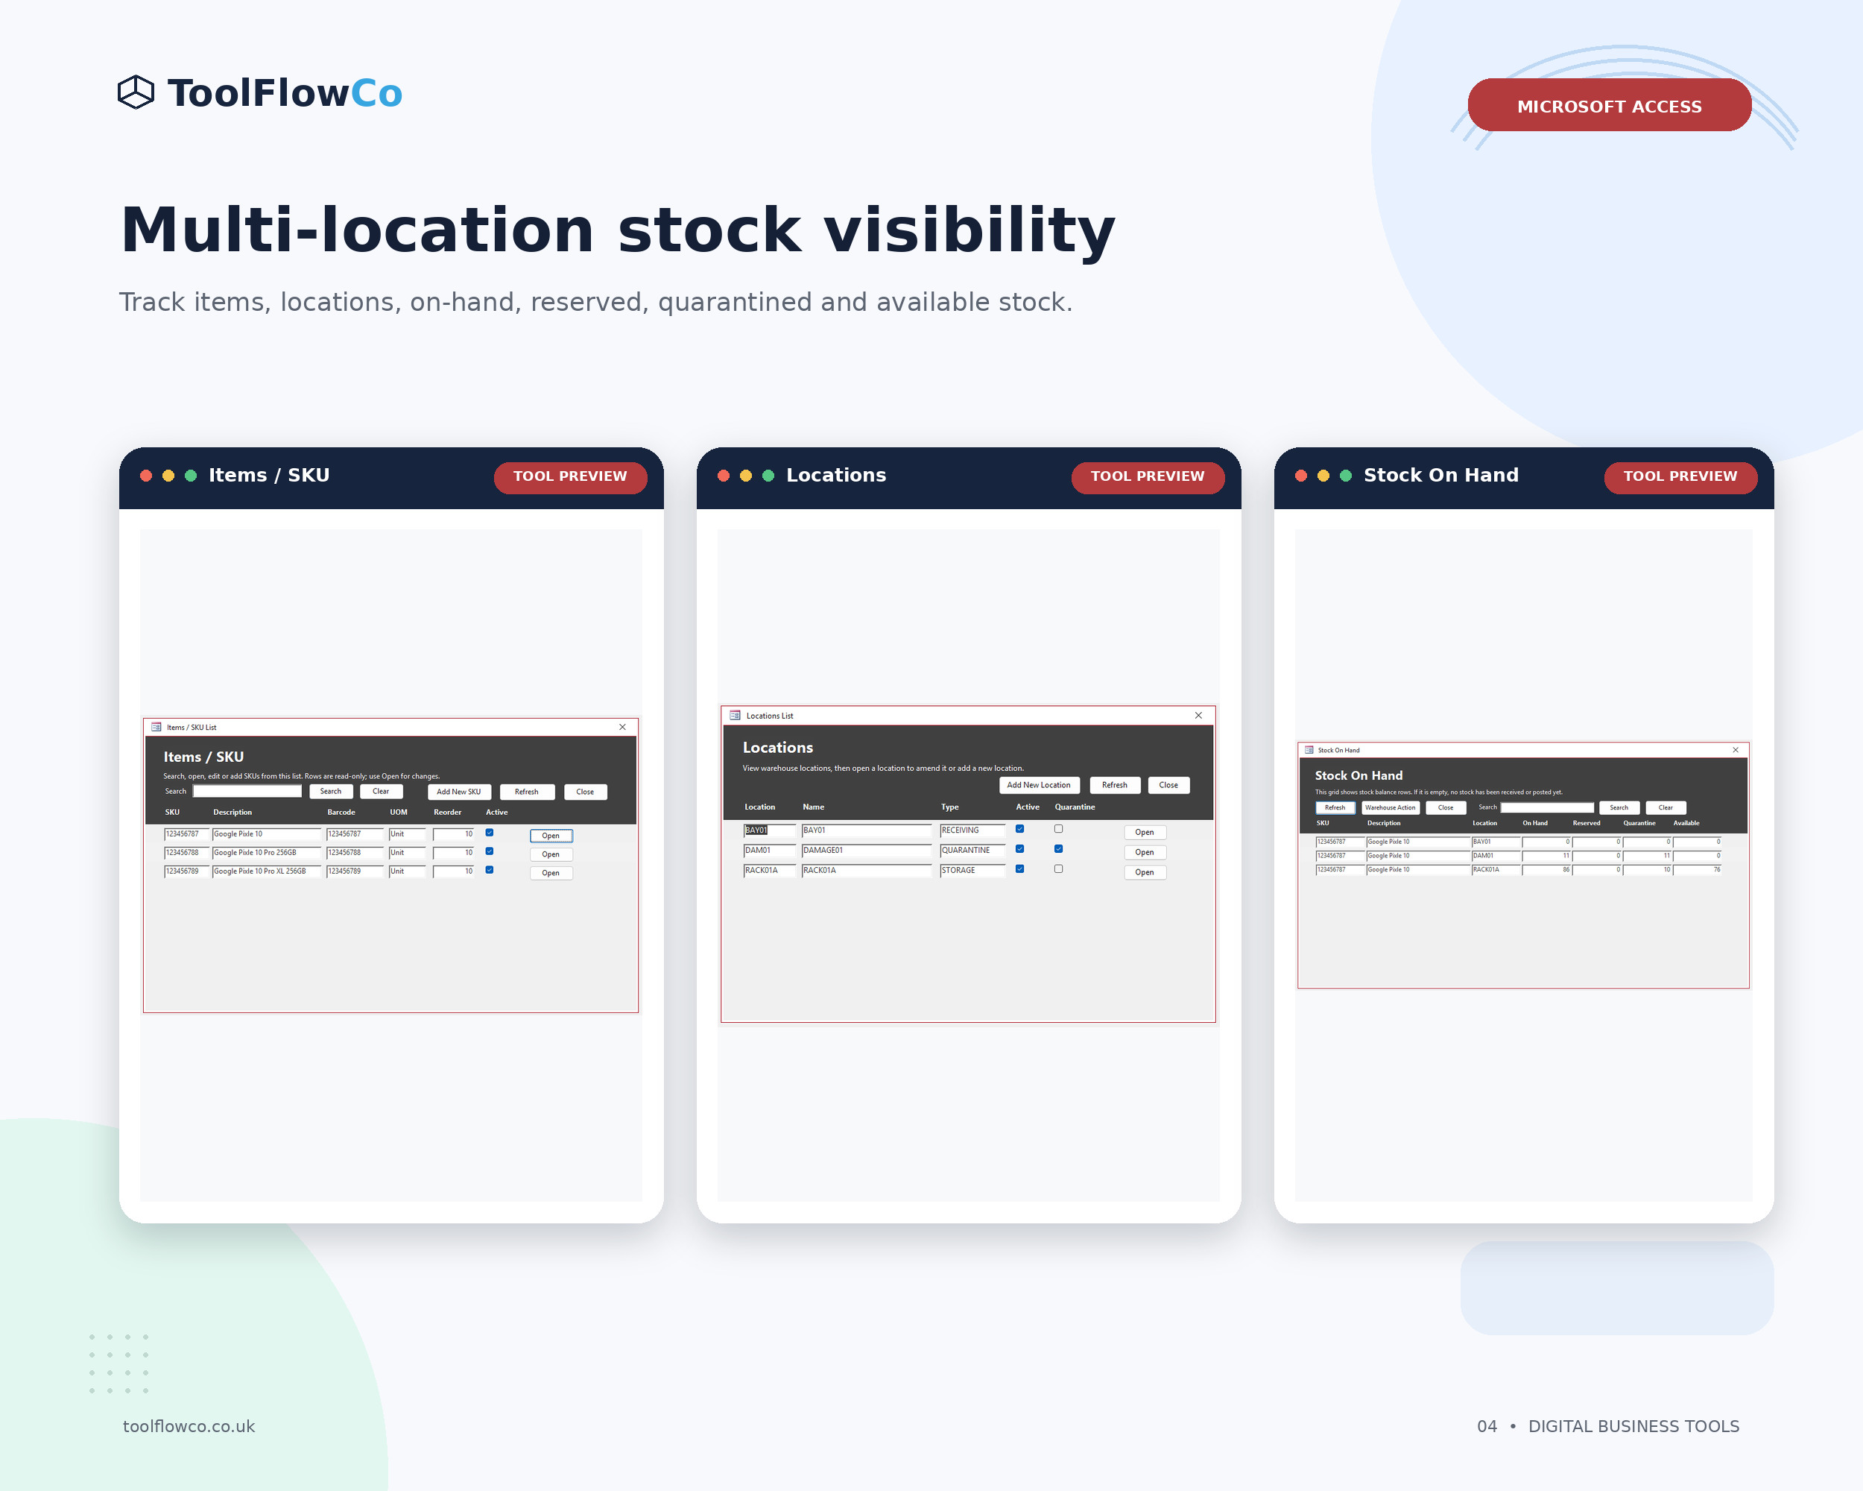Close the Locations List window with X
The width and height of the screenshot is (1863, 1491).
1198,716
